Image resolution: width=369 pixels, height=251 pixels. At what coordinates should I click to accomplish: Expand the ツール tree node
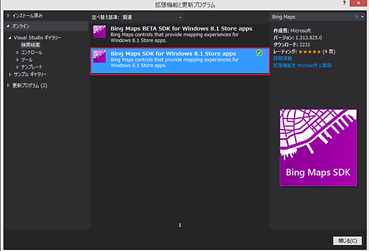[x=17, y=60]
